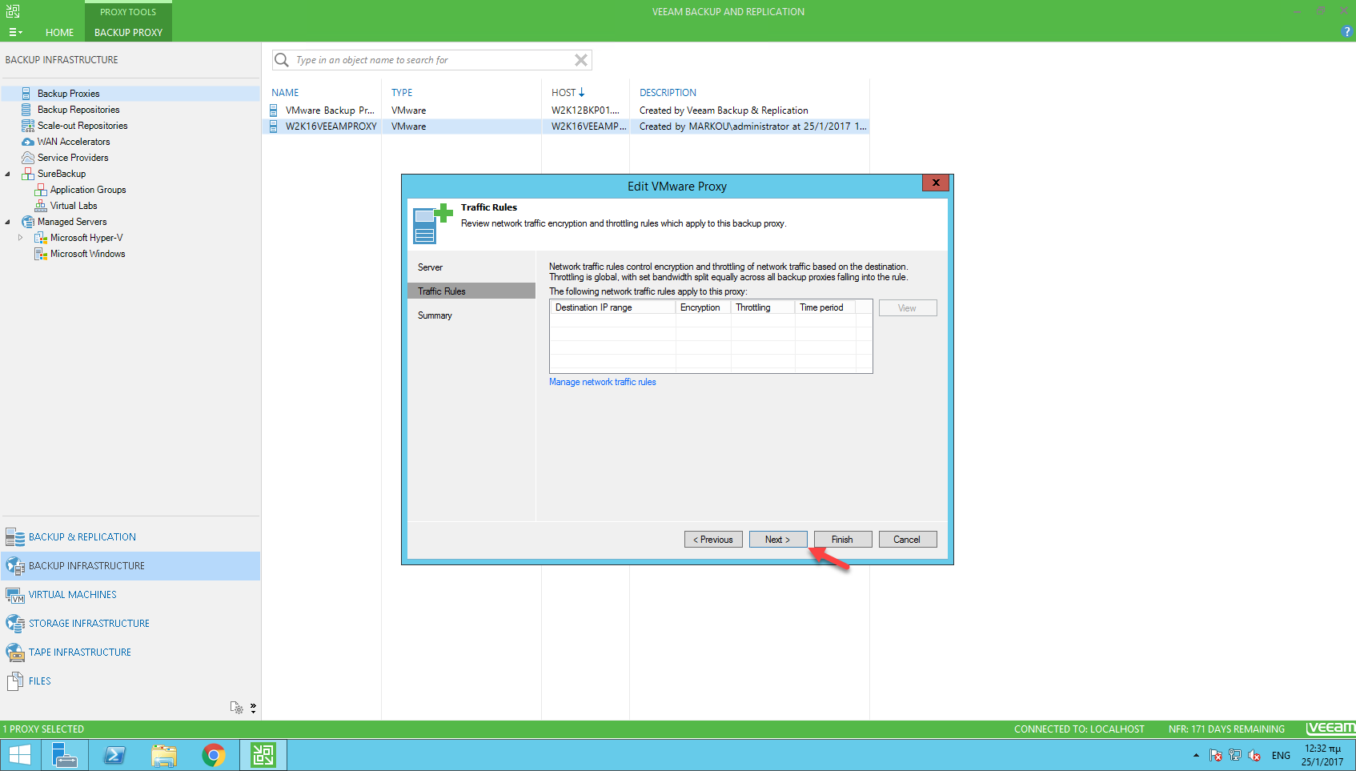Click the Storage Infrastructure pane icon
This screenshot has width=1356, height=771.
(x=15, y=624)
